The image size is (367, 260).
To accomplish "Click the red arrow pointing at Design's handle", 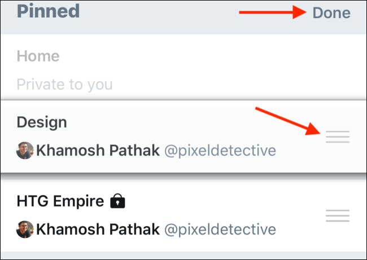I will tap(285, 121).
